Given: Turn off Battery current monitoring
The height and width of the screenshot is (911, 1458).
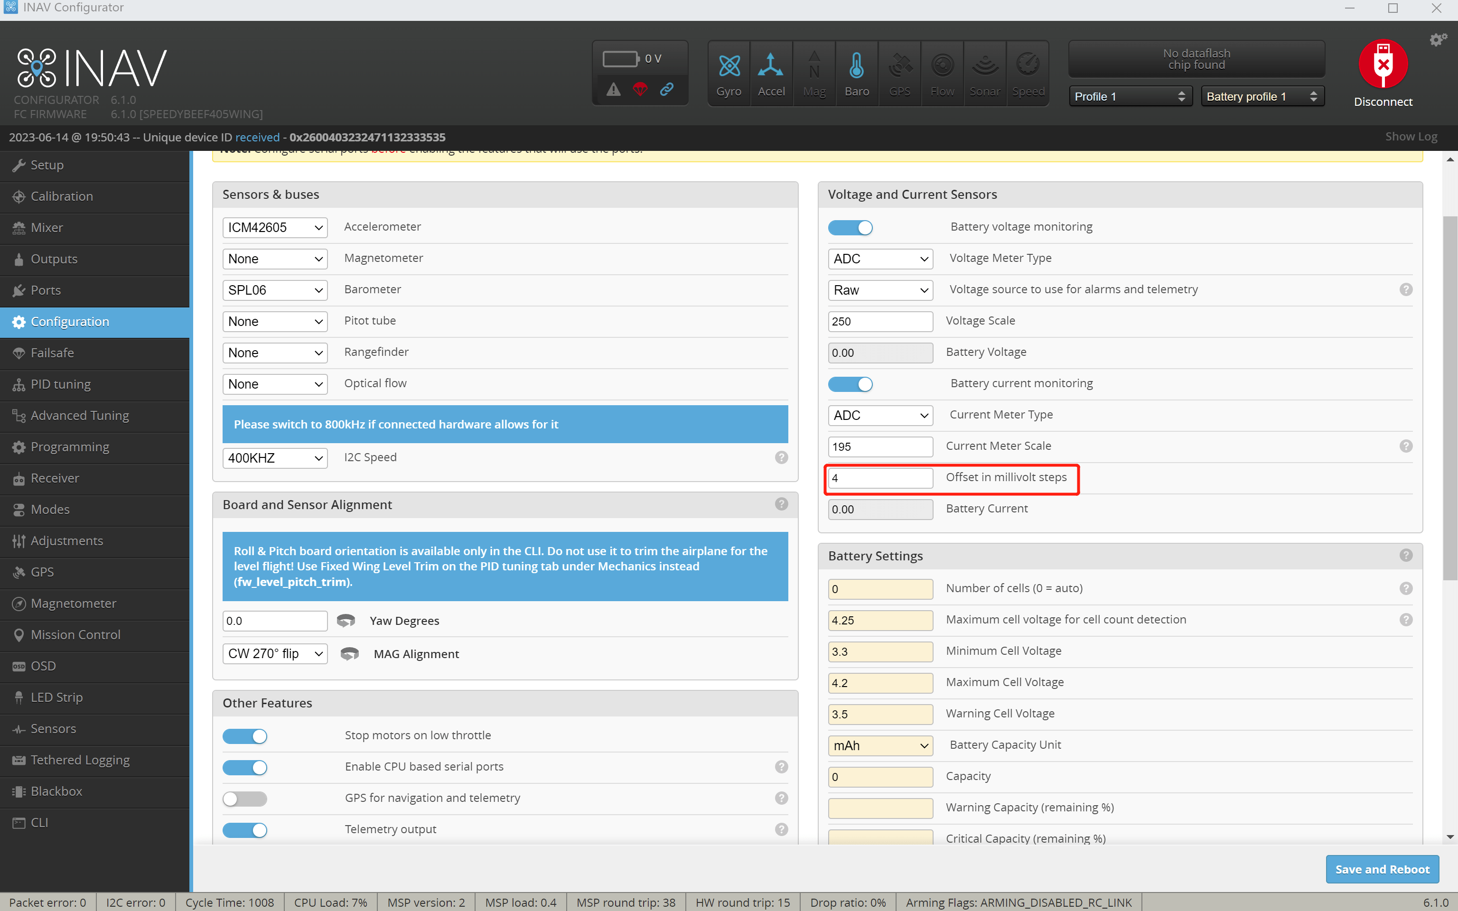Looking at the screenshot, I should point(850,384).
